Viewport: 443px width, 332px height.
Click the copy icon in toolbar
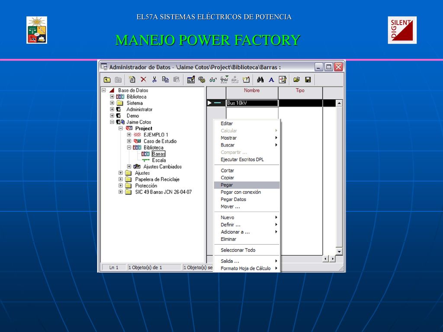coord(165,80)
